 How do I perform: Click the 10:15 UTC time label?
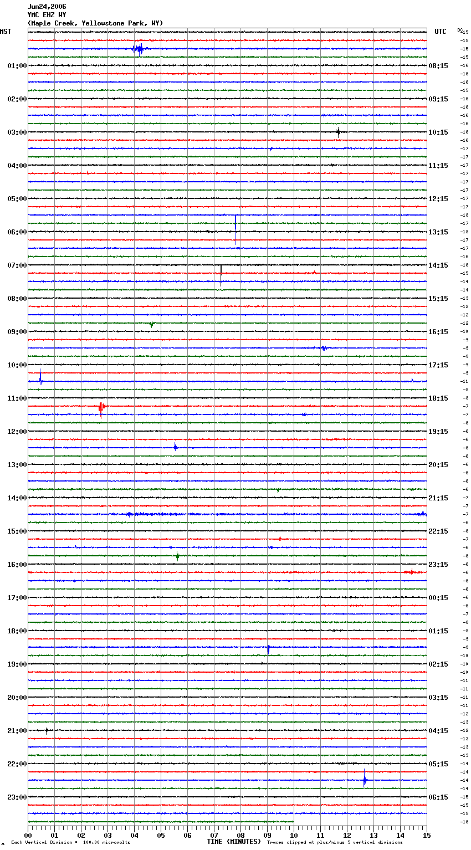[438, 132]
